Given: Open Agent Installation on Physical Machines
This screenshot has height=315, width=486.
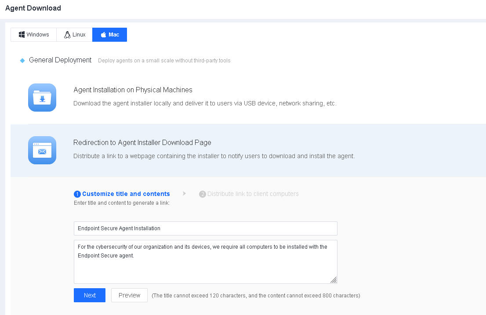Looking at the screenshot, I should click(133, 90).
